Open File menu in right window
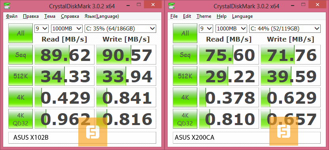329x150 pixels. tap(174, 16)
